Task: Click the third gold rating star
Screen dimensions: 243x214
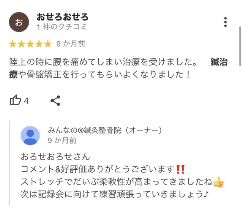Action: click(x=30, y=44)
